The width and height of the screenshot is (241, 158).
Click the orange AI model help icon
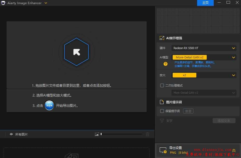(165, 64)
